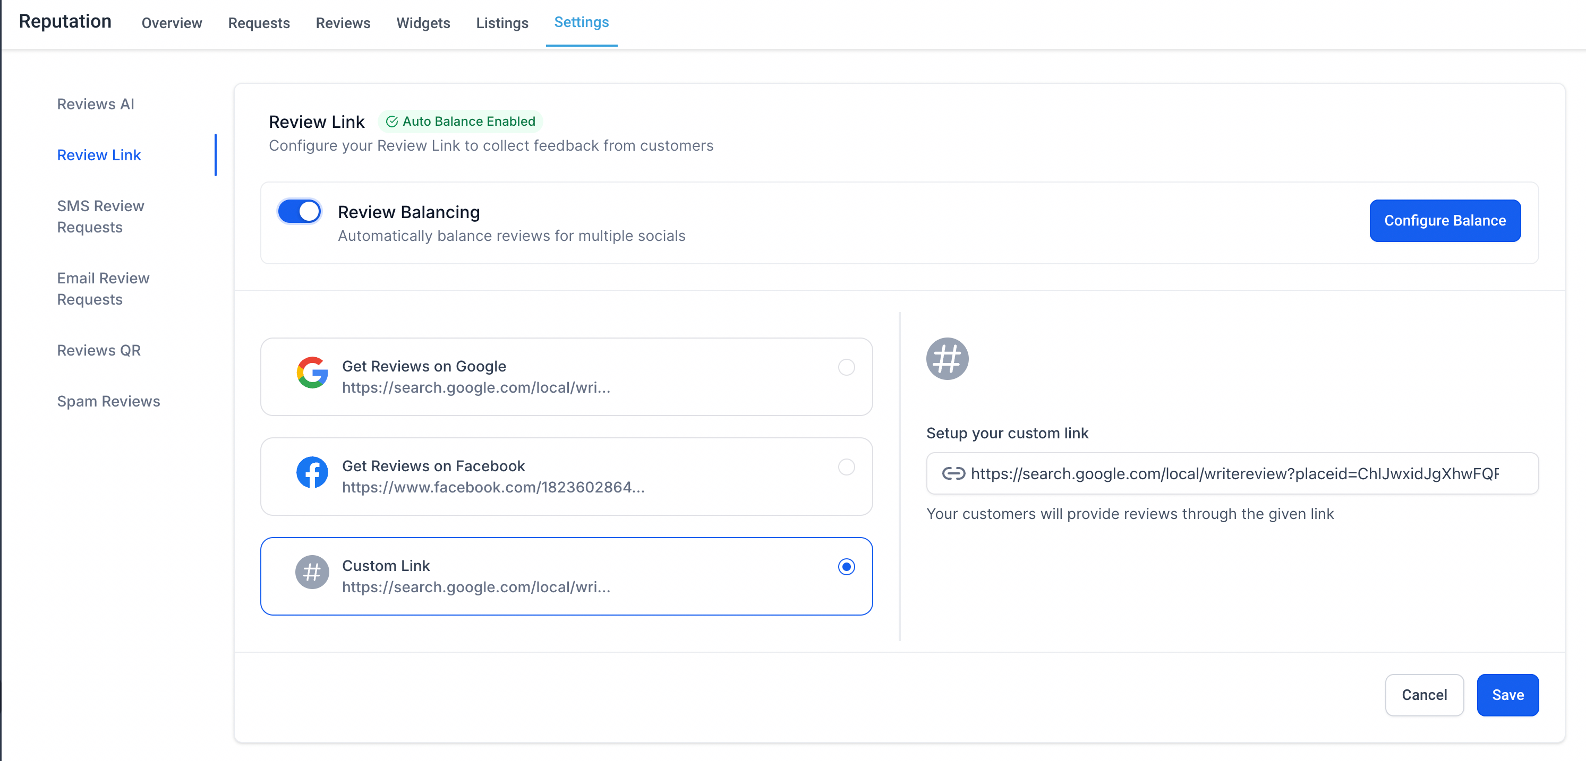The width and height of the screenshot is (1586, 761).
Task: Select the Custom Link radio button
Action: (x=846, y=567)
